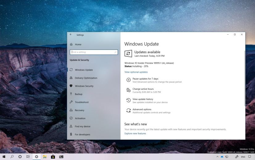255x160 pixels.
Task: Select the Activation checkmark icon
Action: [x=71, y=118]
